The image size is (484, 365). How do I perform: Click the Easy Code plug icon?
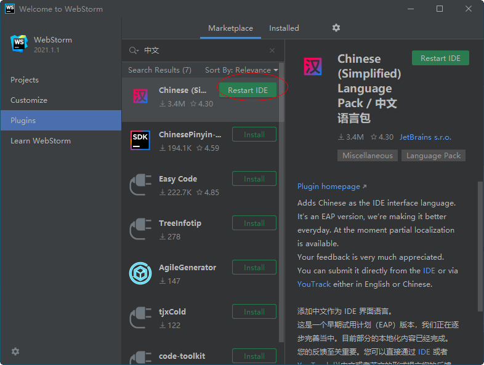point(140,185)
